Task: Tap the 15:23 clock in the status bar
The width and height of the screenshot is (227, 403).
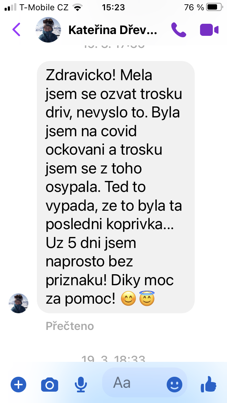Action: 113,7
